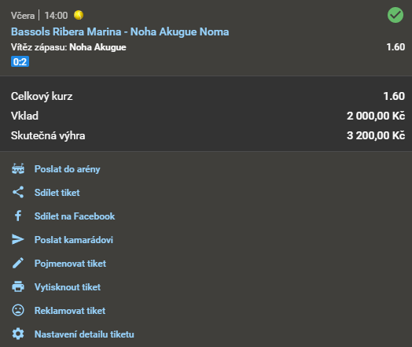Click the Facebook logo icon
Screen dimensions: 412x347
coord(18,216)
